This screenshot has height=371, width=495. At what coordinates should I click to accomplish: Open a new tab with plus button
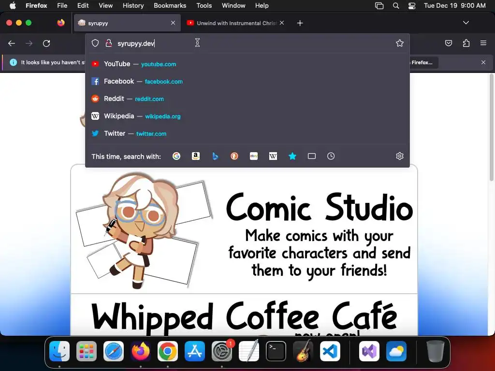tap(300, 23)
